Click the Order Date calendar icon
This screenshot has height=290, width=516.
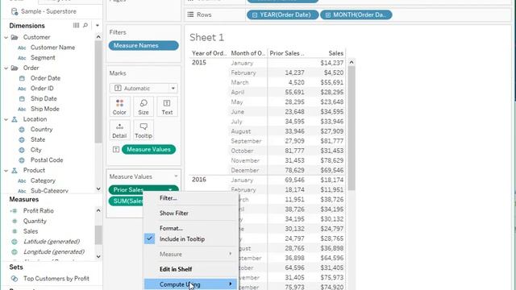click(22, 78)
